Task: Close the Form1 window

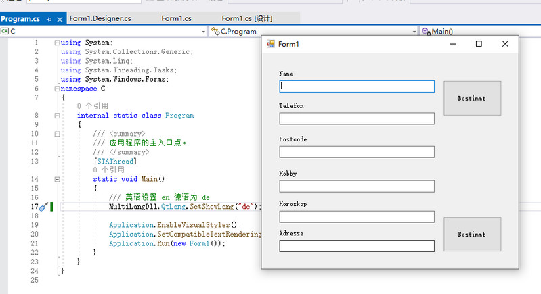Action: [505, 44]
